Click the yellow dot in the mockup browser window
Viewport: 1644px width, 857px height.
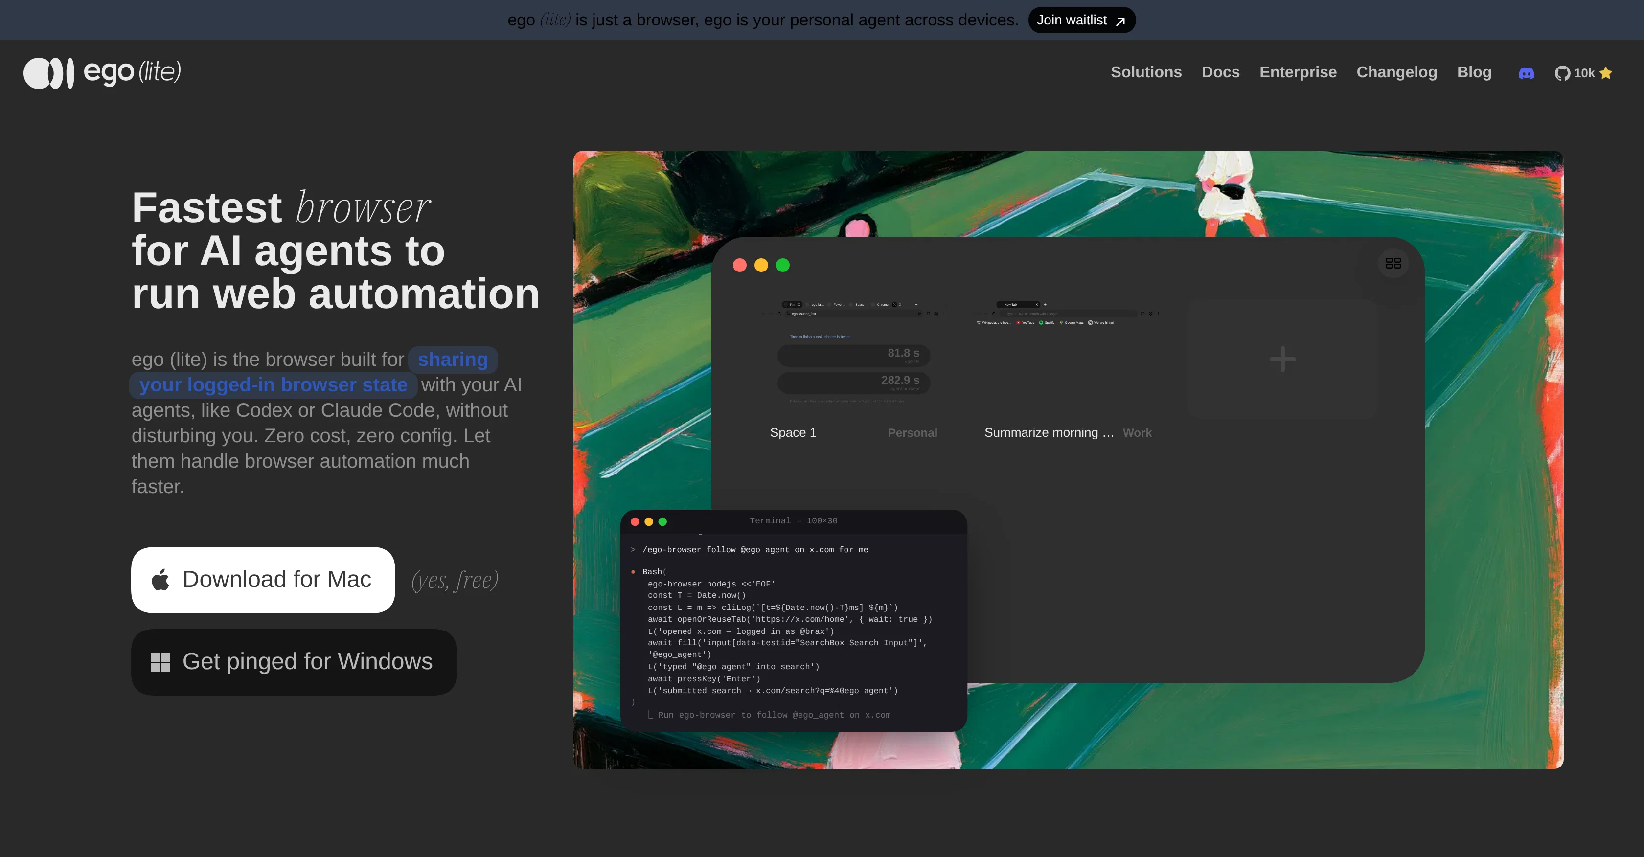point(761,265)
